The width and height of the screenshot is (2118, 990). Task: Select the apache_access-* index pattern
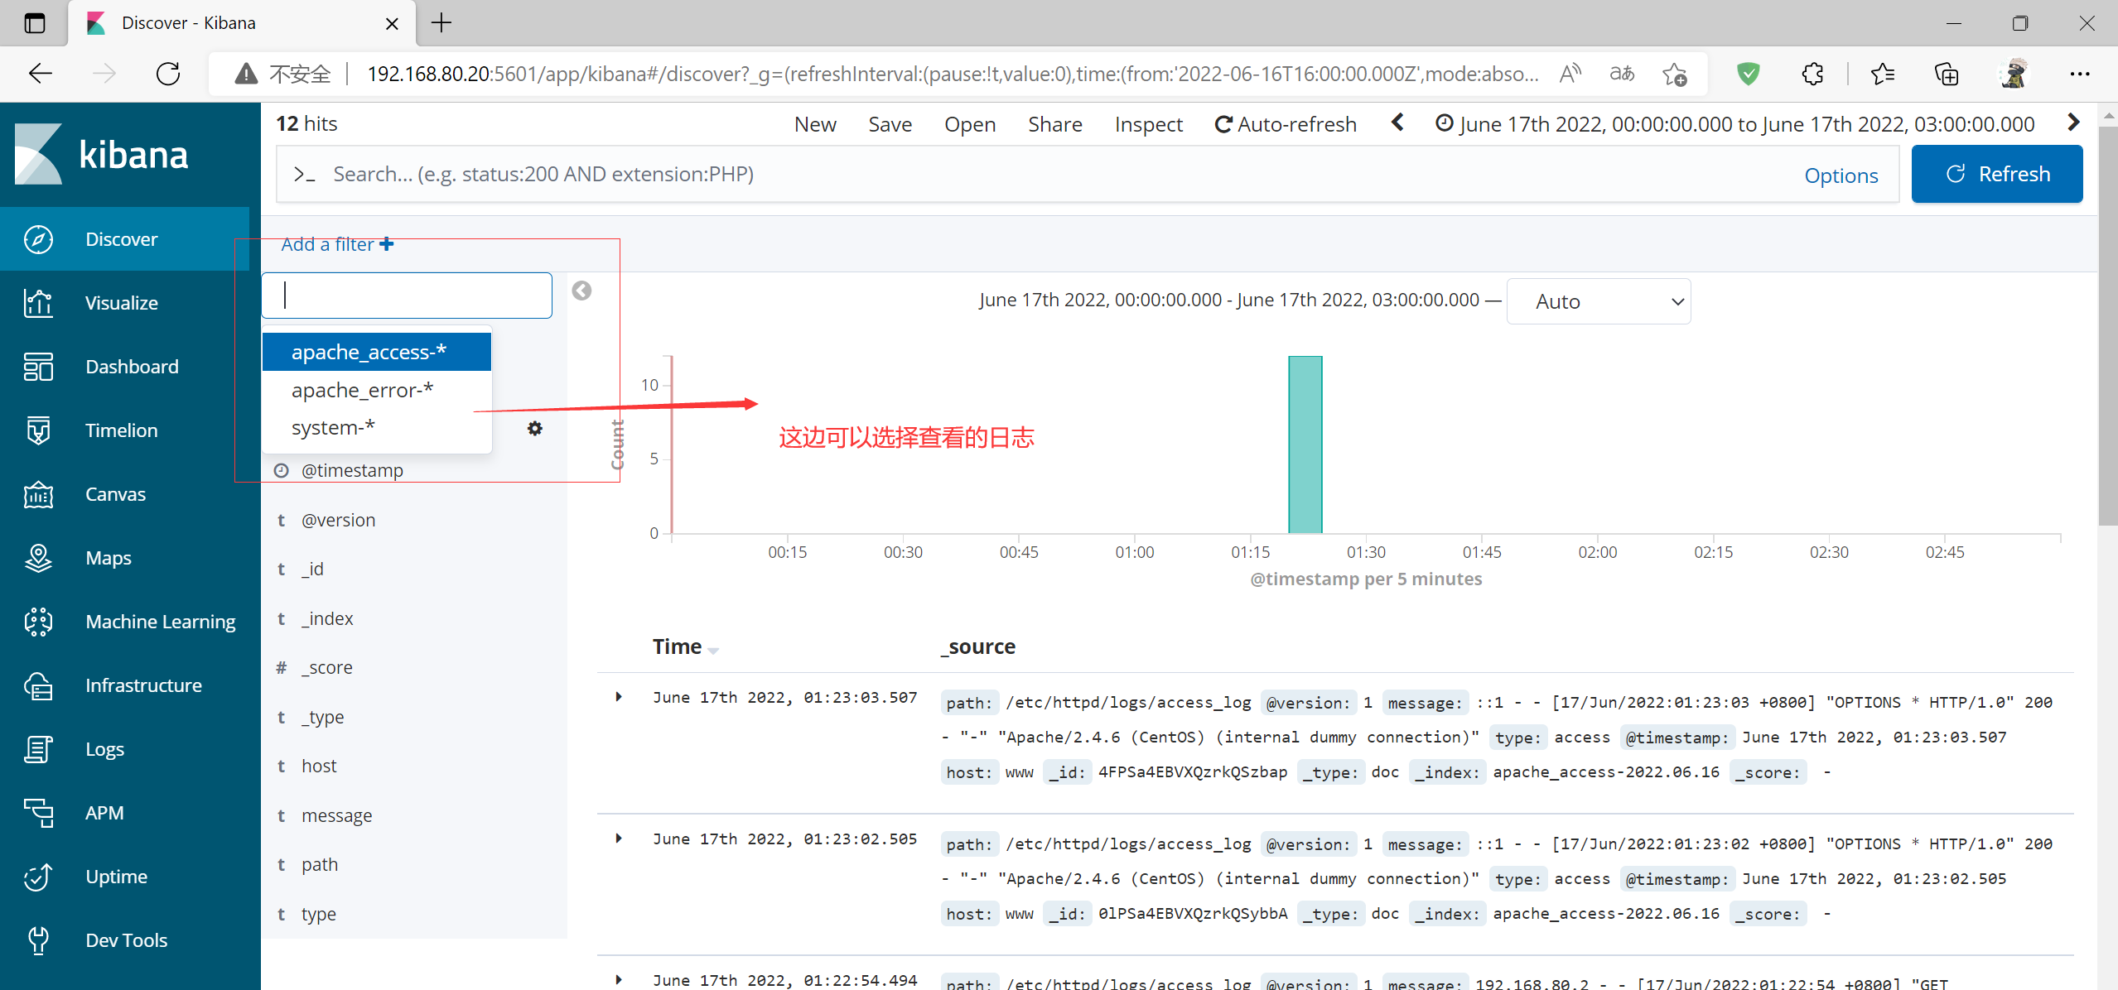coord(377,352)
